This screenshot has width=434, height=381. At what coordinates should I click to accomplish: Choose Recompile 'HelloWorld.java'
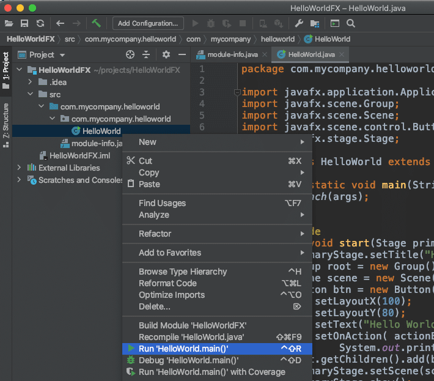pos(217,337)
